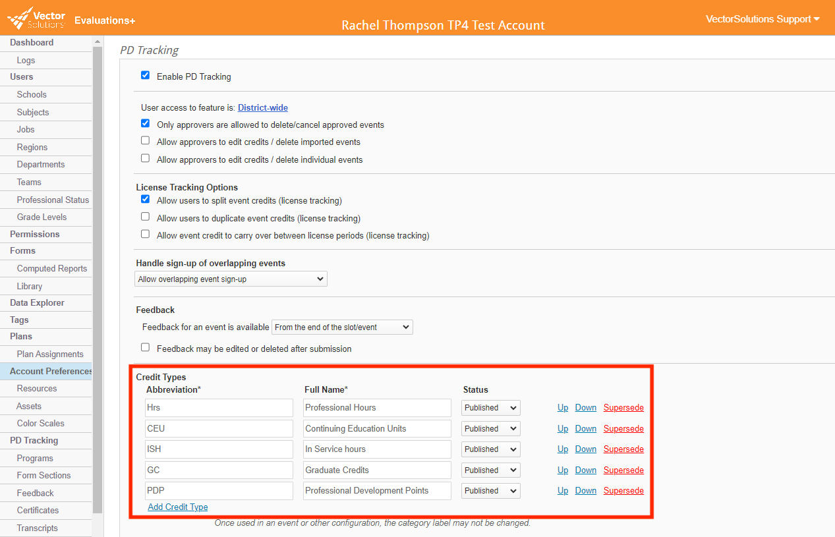Move CEU row Up

pos(563,429)
